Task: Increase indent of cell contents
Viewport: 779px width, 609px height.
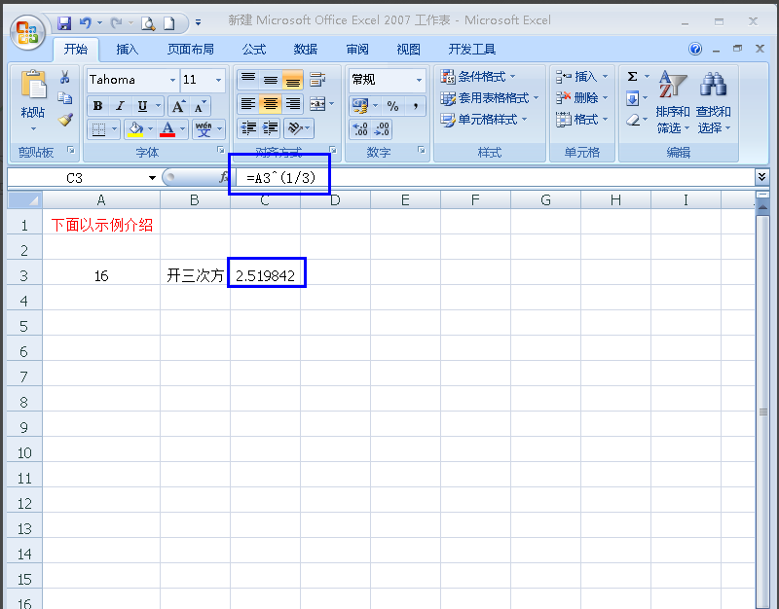Action: 271,128
